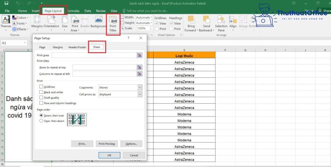Toggle Gridlines View checkbox in ribbon

157,24
